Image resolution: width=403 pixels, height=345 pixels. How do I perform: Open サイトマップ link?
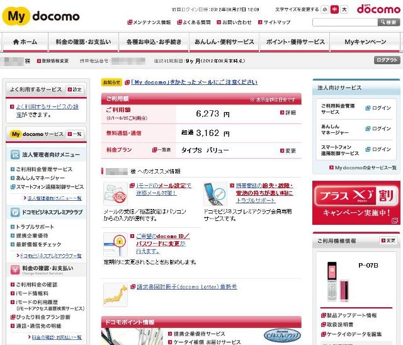[x=275, y=22]
